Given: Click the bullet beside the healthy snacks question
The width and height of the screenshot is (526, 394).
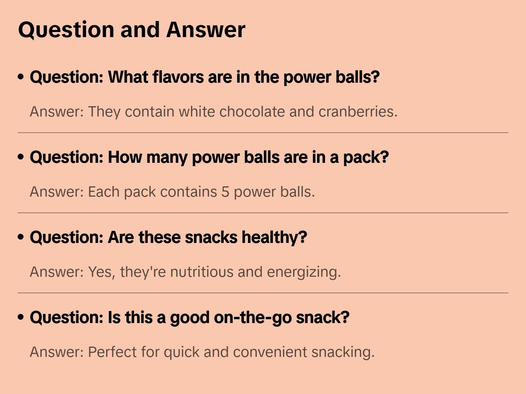Looking at the screenshot, I should pyautogui.click(x=21, y=237).
